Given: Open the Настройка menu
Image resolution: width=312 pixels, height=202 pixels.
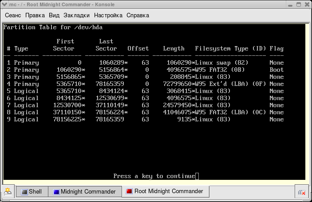Looking at the screenshot, I should pos(108,16).
